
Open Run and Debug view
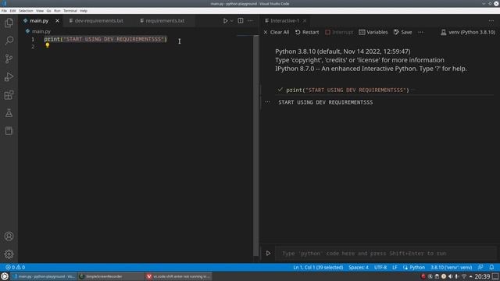[9, 76]
